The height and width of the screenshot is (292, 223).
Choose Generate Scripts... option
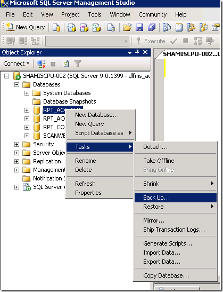pos(176,243)
